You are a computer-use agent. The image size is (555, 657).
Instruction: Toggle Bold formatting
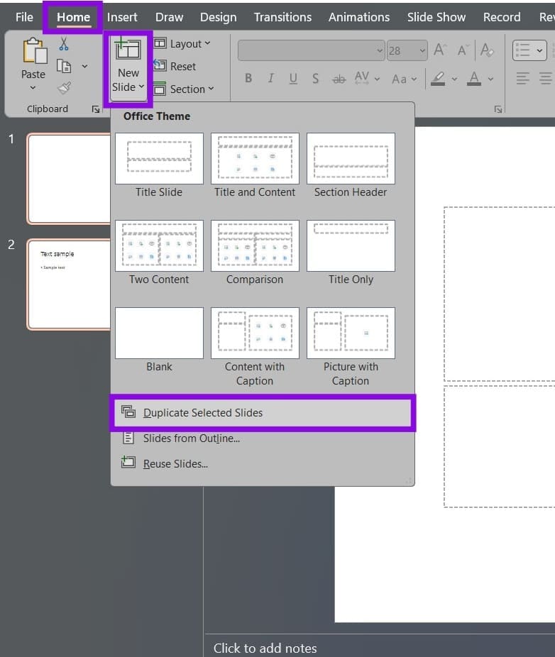point(248,78)
